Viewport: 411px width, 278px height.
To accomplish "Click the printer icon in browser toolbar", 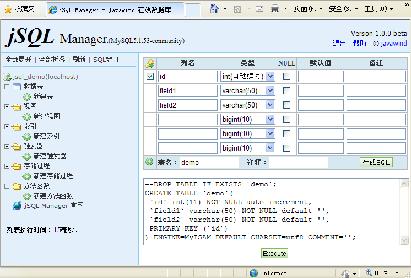I will tap(275, 9).
